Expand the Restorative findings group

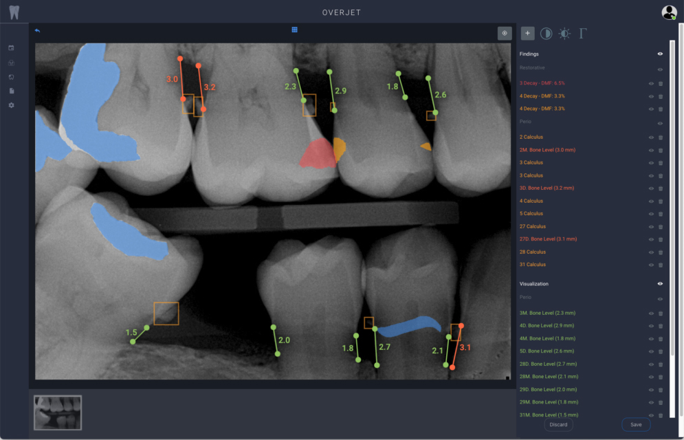pos(534,67)
